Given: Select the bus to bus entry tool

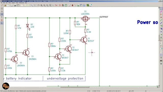Looking at the screenshot, I should [x=161, y=29].
